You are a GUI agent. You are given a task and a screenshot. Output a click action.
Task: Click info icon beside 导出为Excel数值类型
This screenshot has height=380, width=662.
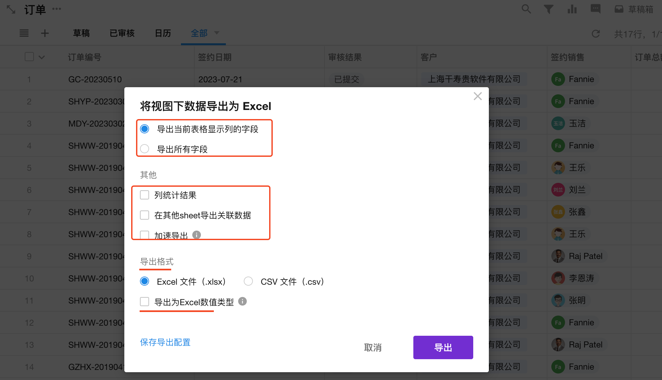pyautogui.click(x=242, y=301)
